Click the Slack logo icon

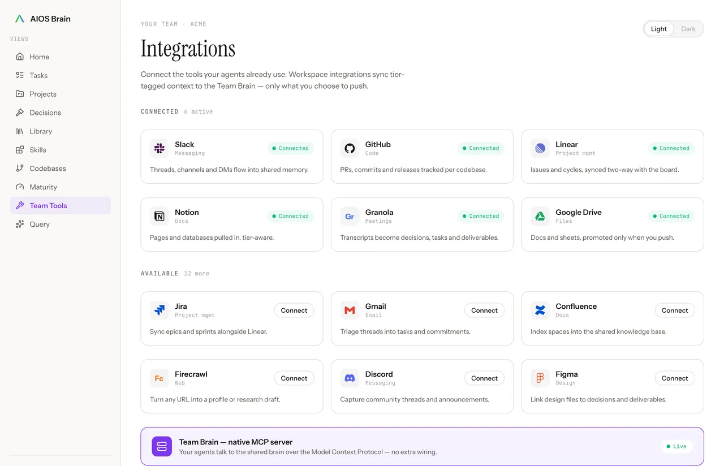(160, 148)
